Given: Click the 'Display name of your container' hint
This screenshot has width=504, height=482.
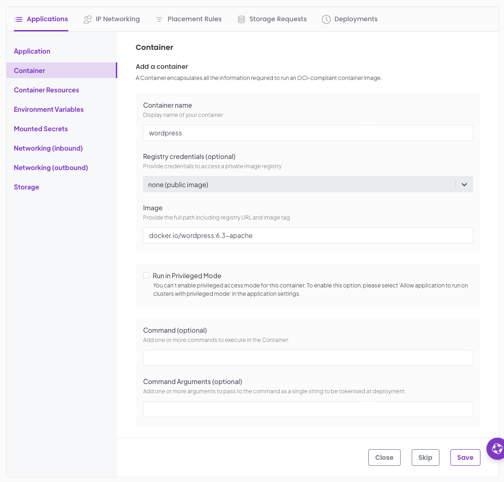Looking at the screenshot, I should pos(183,115).
